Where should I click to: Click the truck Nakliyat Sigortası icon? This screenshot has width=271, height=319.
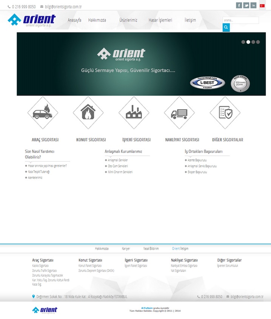point(179,113)
